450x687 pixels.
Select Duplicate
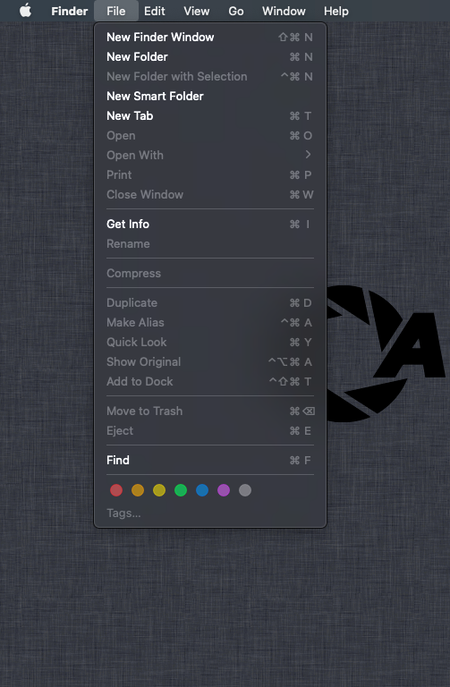point(210,303)
